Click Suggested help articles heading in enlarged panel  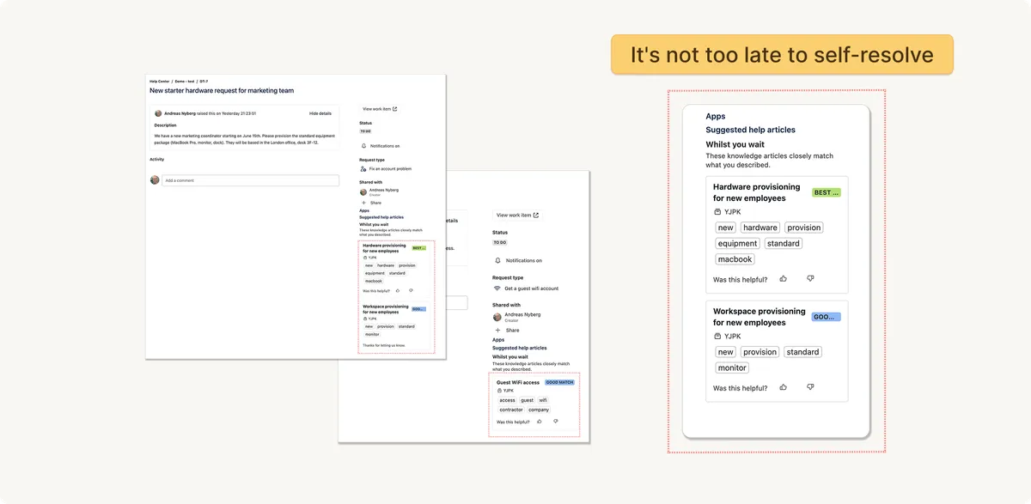(751, 130)
